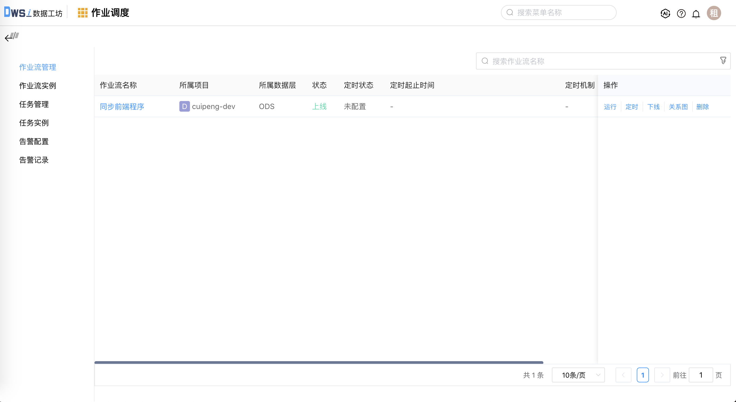Screen dimensions: 736x402
Task: Open the notification bell
Action: (x=696, y=14)
